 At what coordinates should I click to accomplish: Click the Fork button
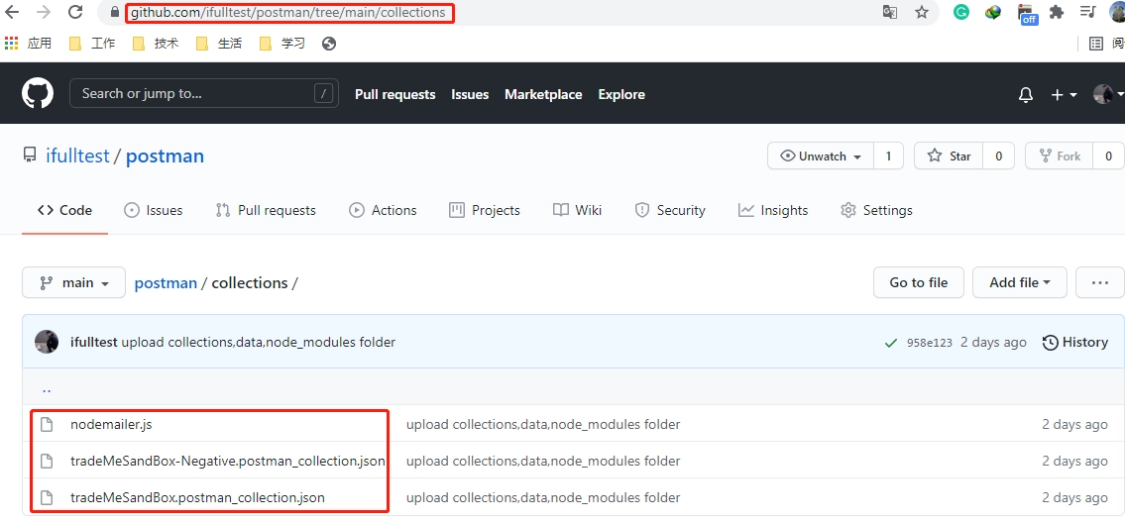(x=1059, y=156)
